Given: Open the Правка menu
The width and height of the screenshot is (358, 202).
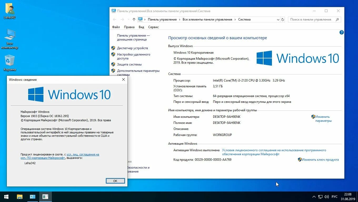Looking at the screenshot, I should [x=129, y=27].
